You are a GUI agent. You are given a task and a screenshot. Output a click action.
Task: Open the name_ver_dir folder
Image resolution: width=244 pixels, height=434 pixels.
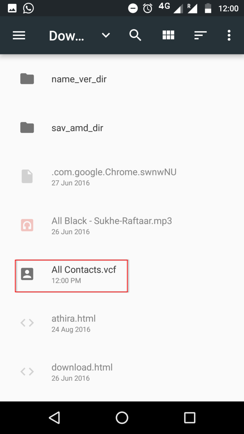79,79
